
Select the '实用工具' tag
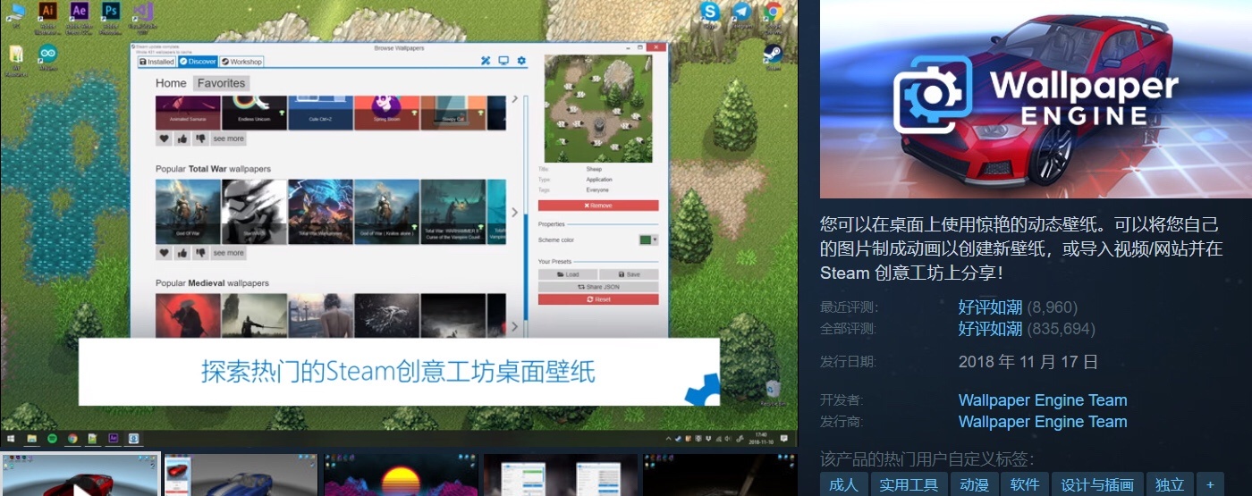tap(909, 484)
